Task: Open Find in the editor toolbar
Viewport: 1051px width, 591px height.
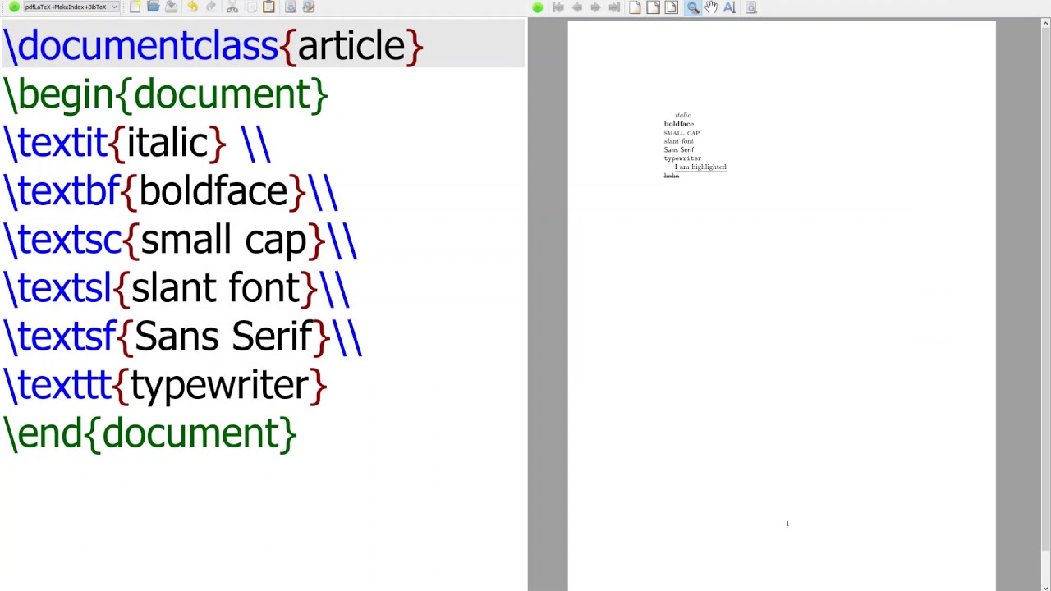Action: point(290,7)
